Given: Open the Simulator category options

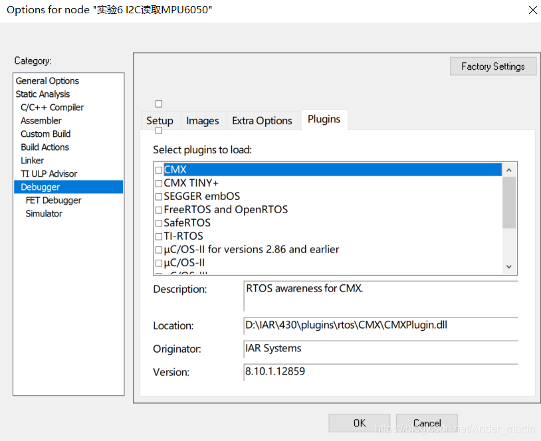Looking at the screenshot, I should tap(44, 213).
